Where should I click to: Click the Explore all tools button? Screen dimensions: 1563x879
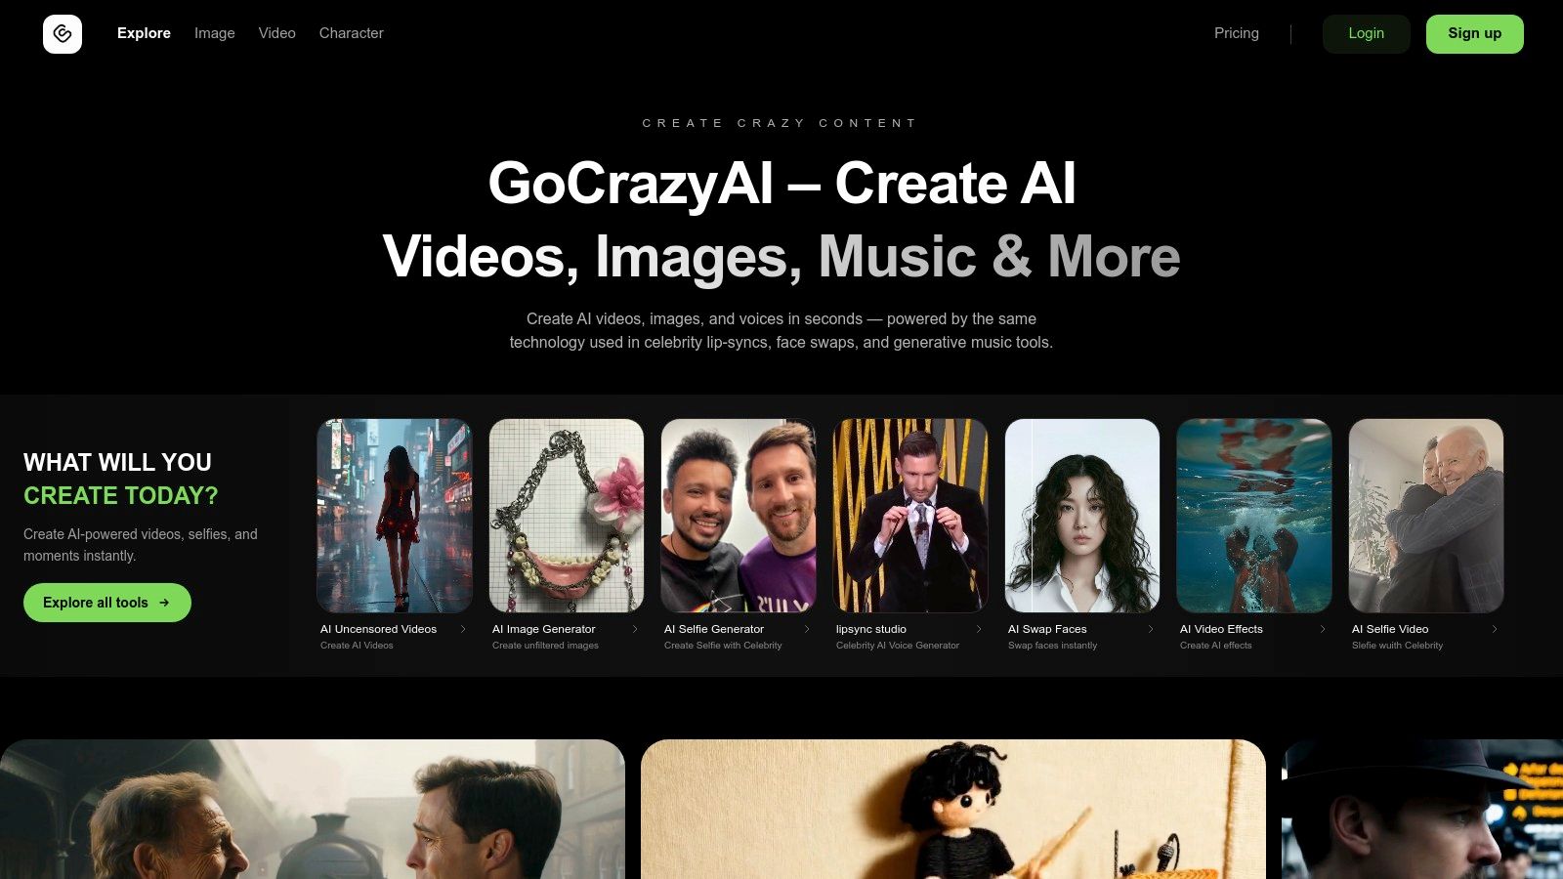[x=106, y=603]
